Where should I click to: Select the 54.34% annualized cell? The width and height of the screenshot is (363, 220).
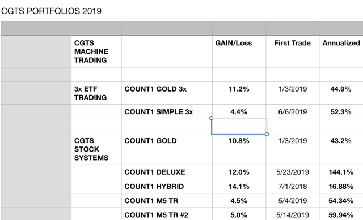pos(341,201)
